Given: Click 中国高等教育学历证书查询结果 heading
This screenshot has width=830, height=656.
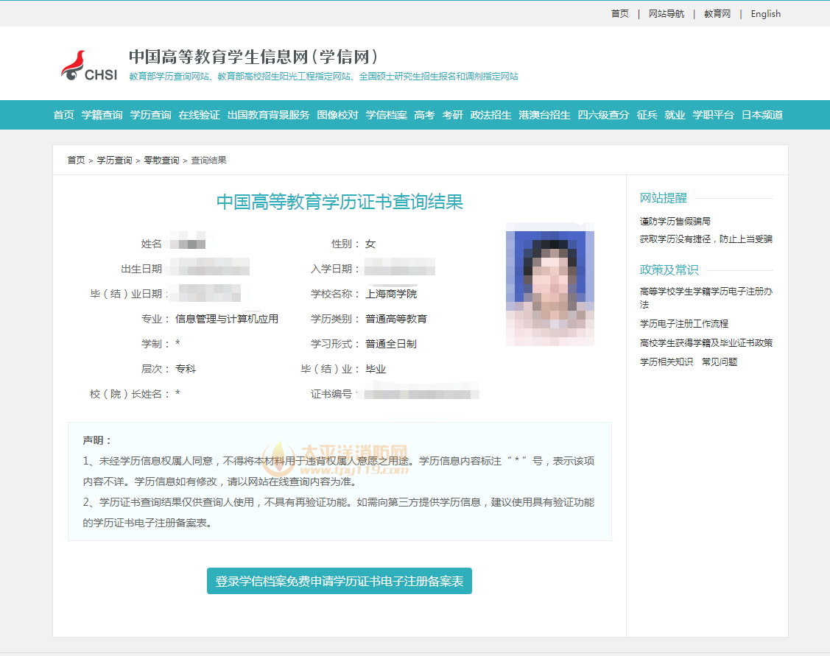Looking at the screenshot, I should (340, 202).
